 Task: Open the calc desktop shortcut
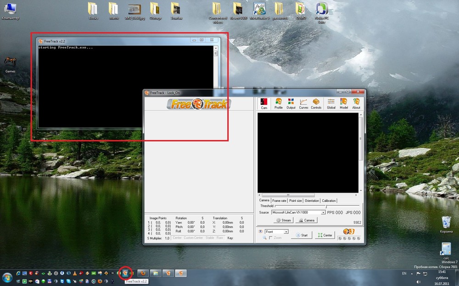pyautogui.click(x=446, y=251)
